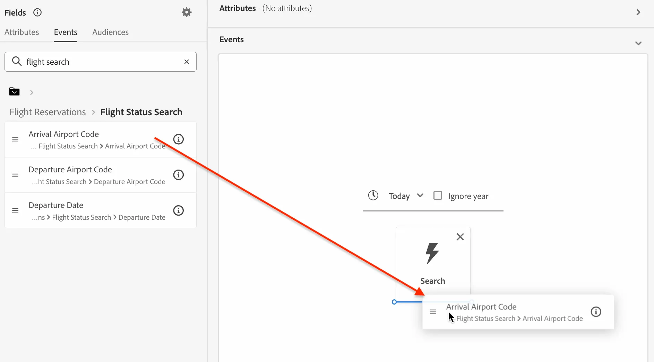Image resolution: width=654 pixels, height=362 pixels.
Task: Open the Audiences tab
Action: pos(111,32)
